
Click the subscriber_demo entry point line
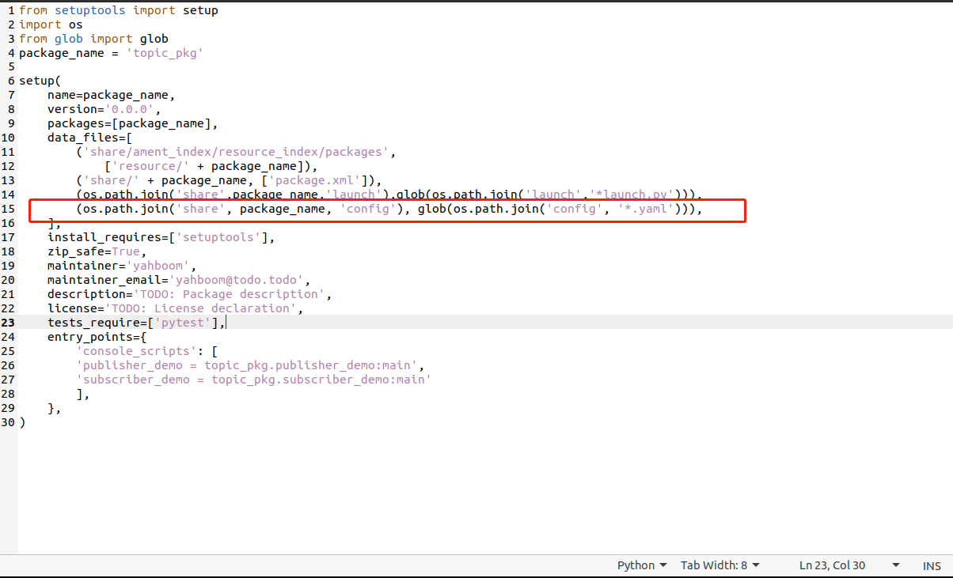pos(253,380)
